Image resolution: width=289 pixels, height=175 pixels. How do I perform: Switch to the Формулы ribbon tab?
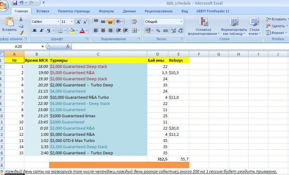tap(106, 11)
